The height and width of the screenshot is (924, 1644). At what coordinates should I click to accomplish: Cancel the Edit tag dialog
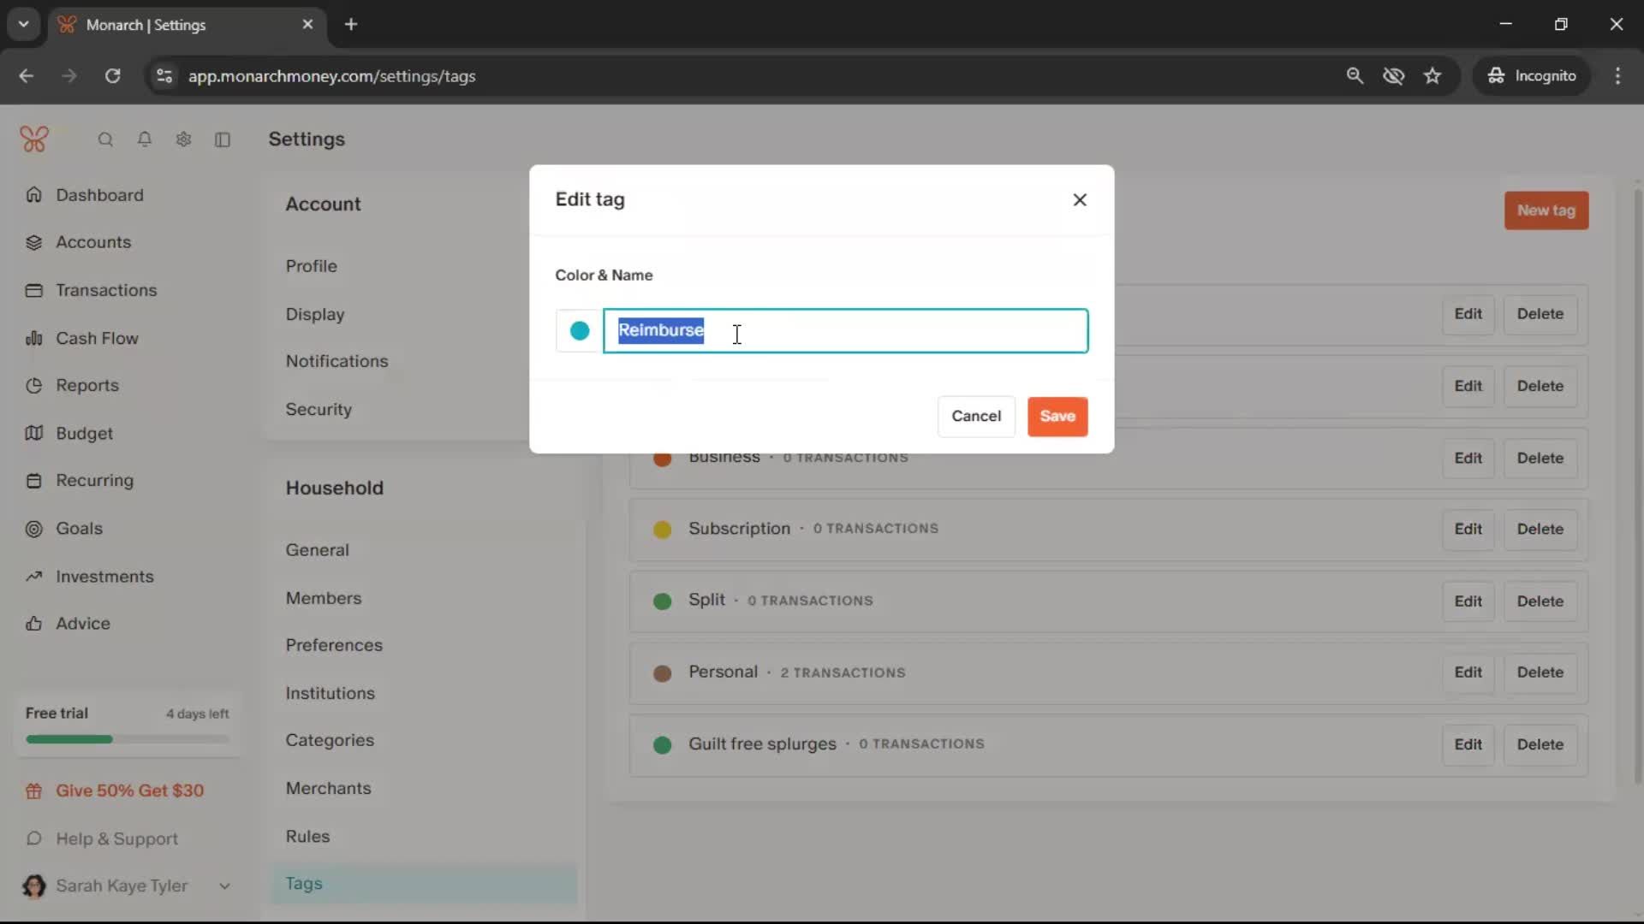(976, 416)
